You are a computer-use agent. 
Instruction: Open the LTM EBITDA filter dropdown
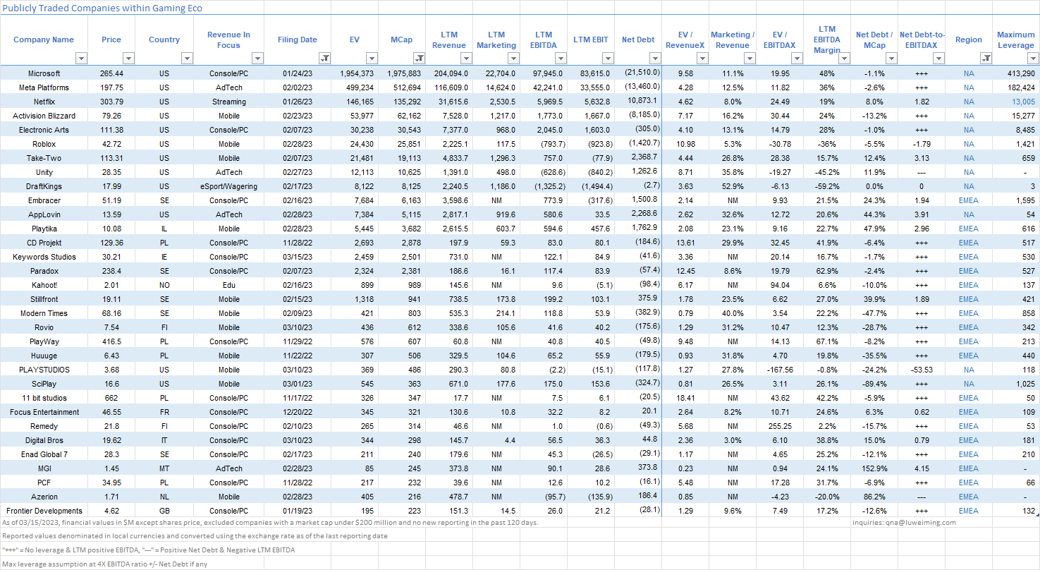[561, 59]
